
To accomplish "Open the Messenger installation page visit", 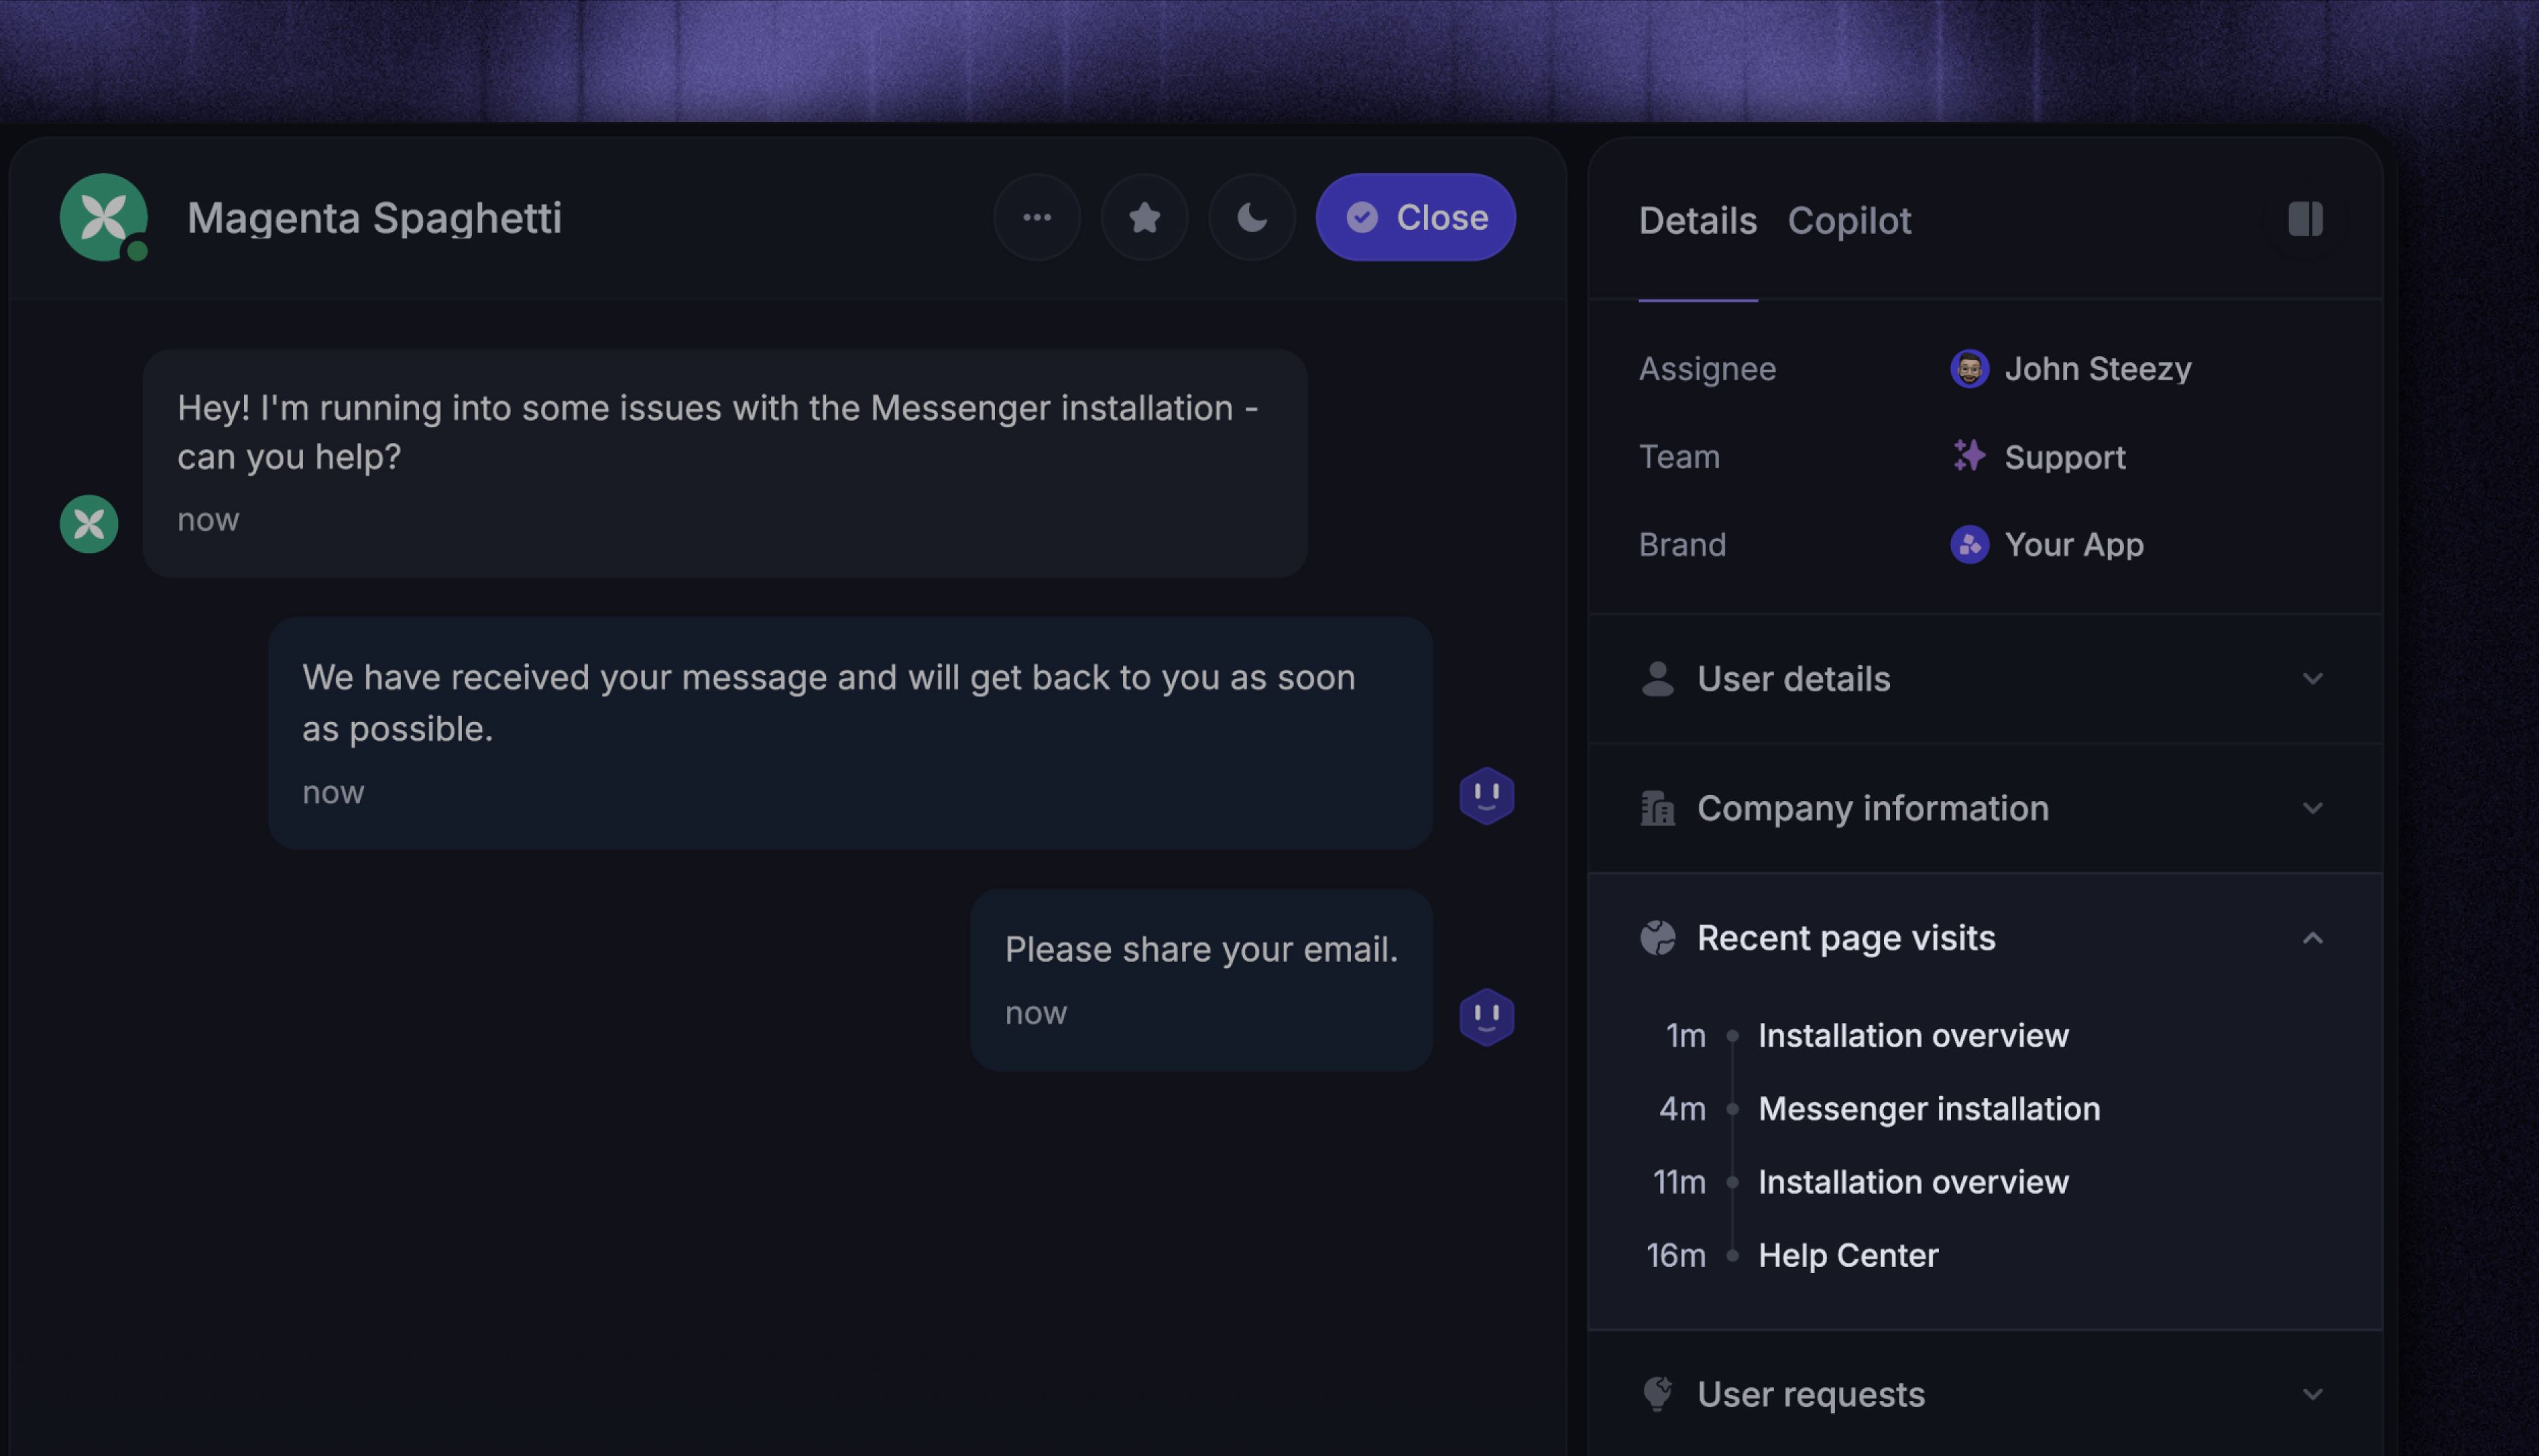I will coord(1929,1109).
